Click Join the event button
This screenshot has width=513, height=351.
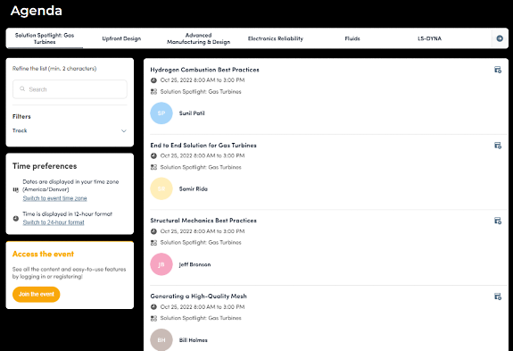click(x=37, y=295)
